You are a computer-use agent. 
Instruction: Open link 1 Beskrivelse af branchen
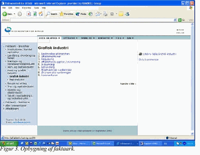point(55,54)
